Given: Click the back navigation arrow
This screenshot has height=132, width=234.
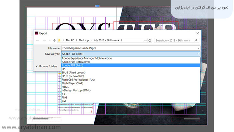Looking at the screenshot, I should pyautogui.click(x=38, y=41).
